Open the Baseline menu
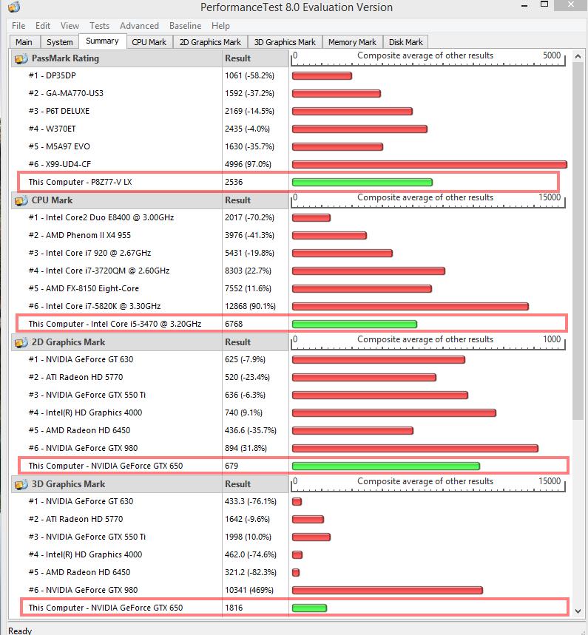588x635 pixels. (x=185, y=26)
